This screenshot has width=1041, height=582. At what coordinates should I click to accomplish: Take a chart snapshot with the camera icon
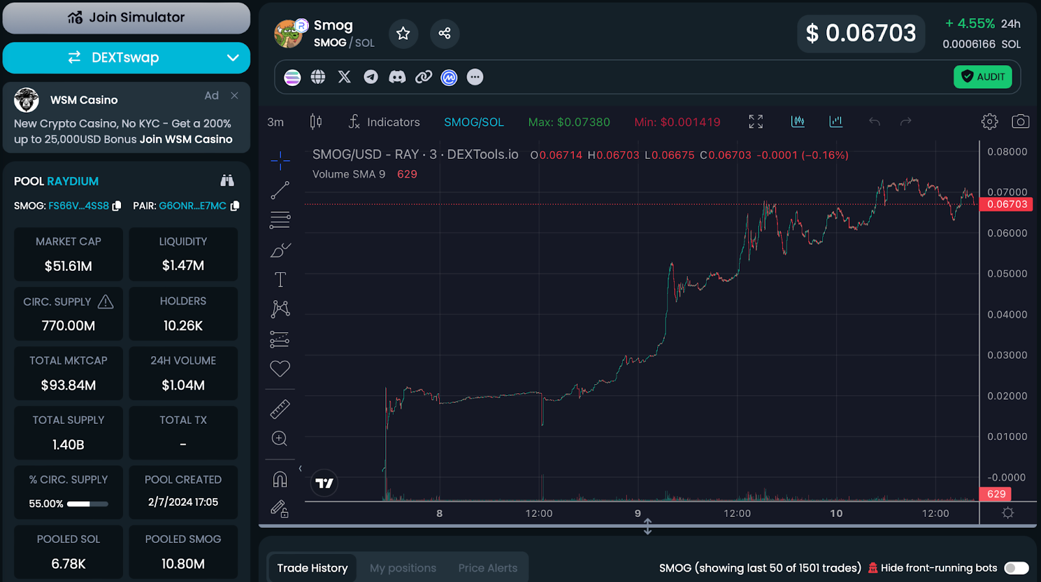[1020, 122]
